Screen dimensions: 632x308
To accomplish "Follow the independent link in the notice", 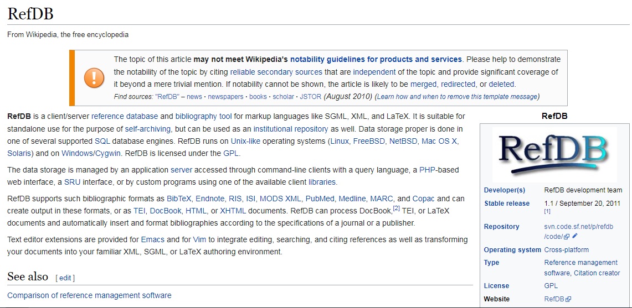I will 374,72.
